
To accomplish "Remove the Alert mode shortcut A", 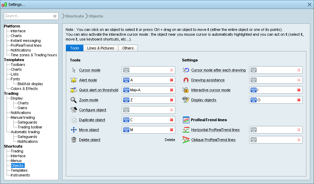I will click(171, 80).
